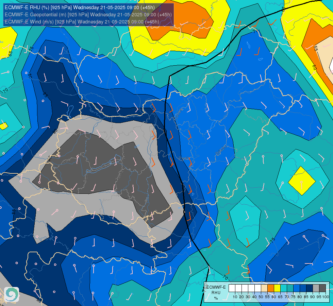Click the legend value 75
The height and width of the screenshot is (306, 333).
(x=293, y=297)
